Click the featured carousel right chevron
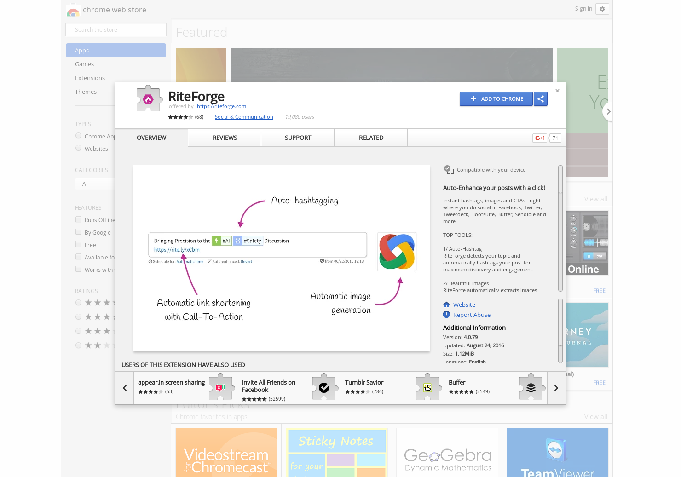 point(608,111)
